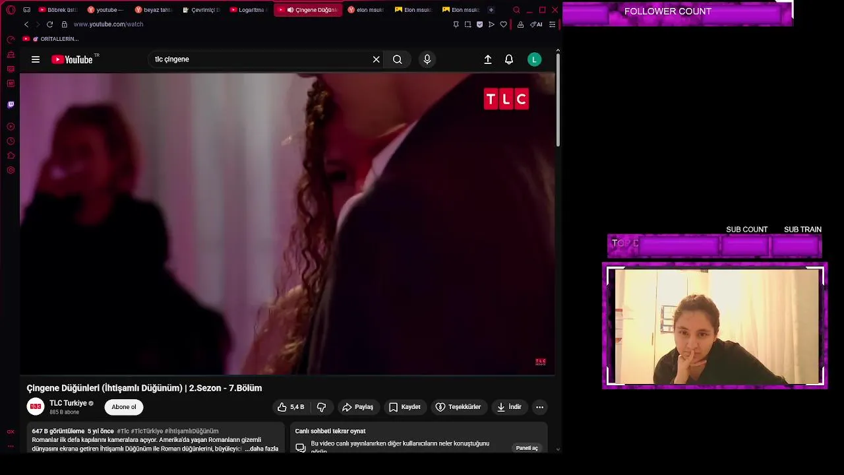Open the green L account avatar

click(535, 59)
